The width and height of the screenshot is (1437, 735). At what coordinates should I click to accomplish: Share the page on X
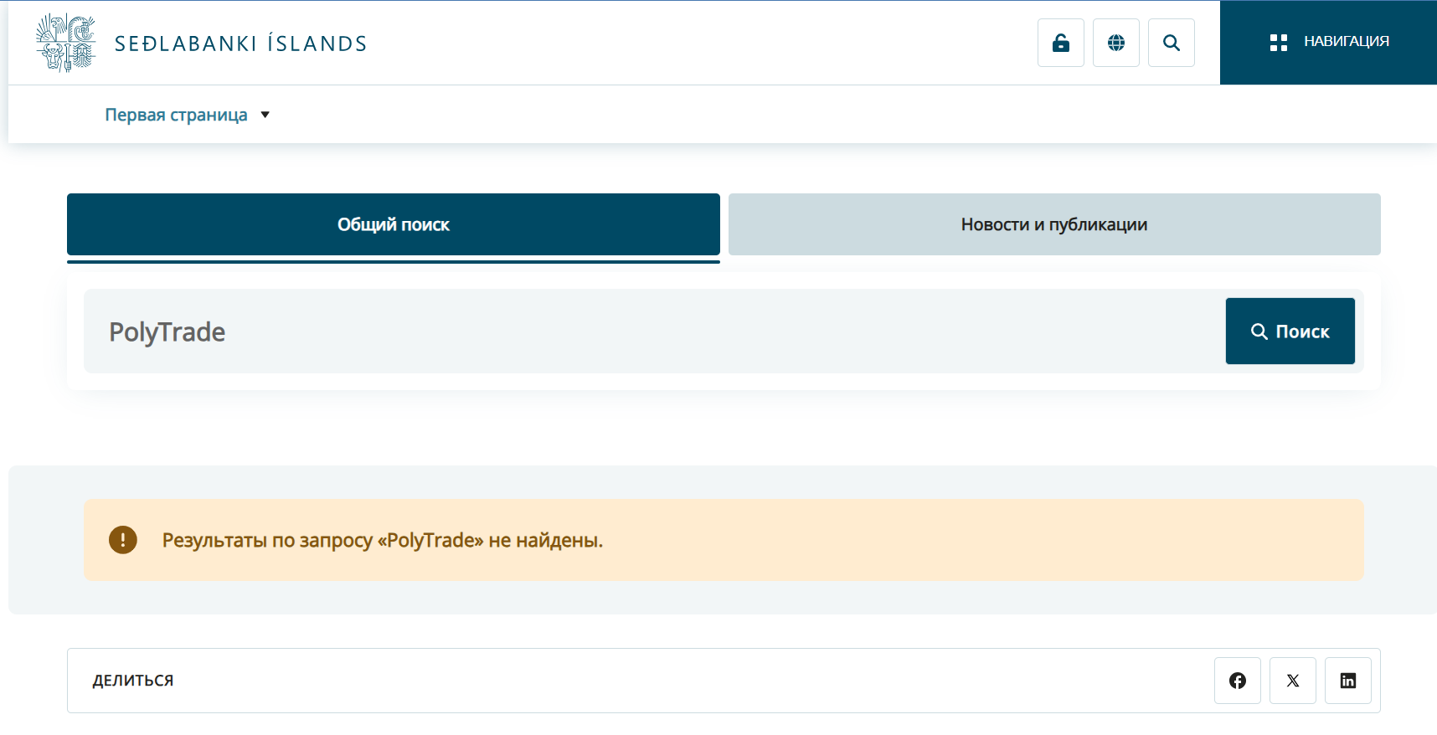(x=1293, y=681)
